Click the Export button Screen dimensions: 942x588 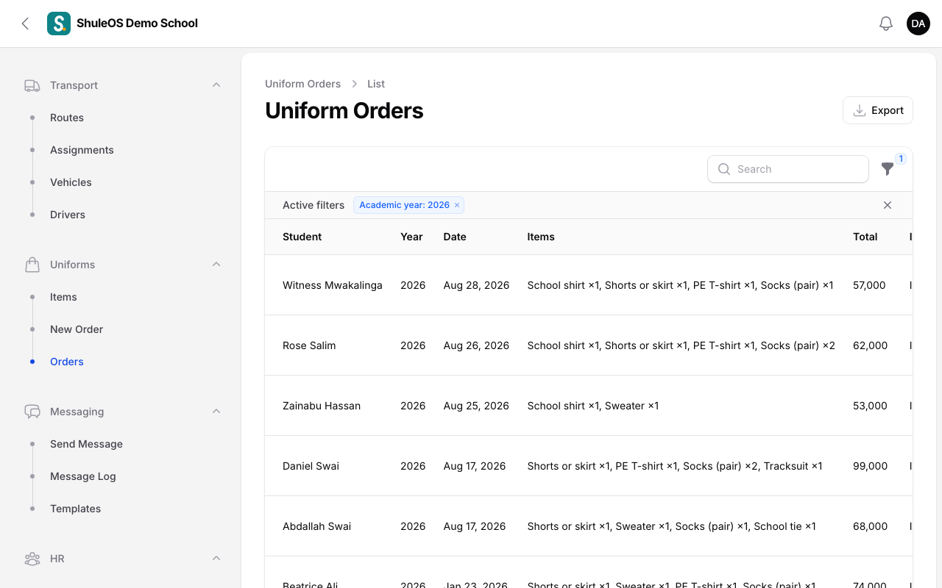pyautogui.click(x=878, y=110)
